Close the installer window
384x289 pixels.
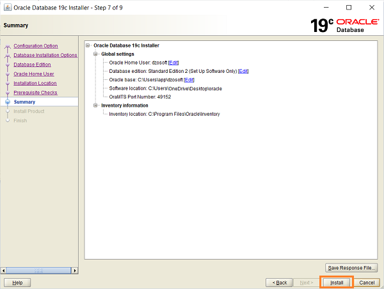point(372,8)
